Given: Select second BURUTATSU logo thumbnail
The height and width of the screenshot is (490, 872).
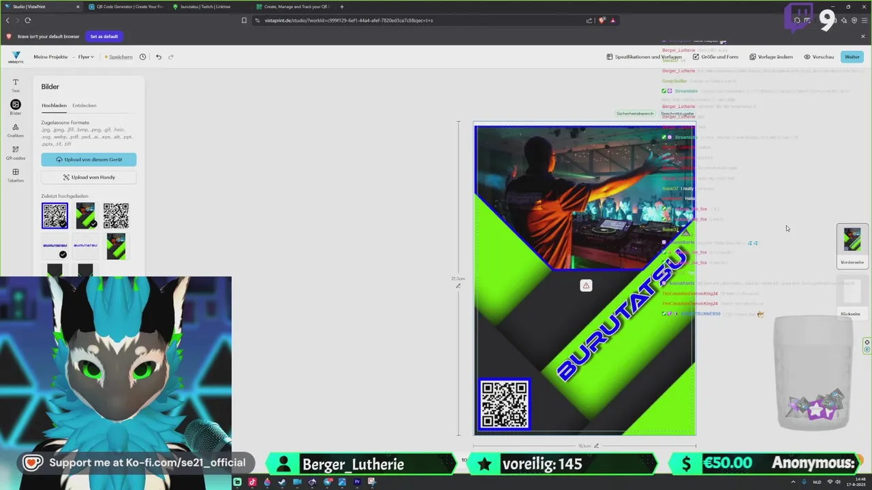Looking at the screenshot, I should (x=85, y=246).
